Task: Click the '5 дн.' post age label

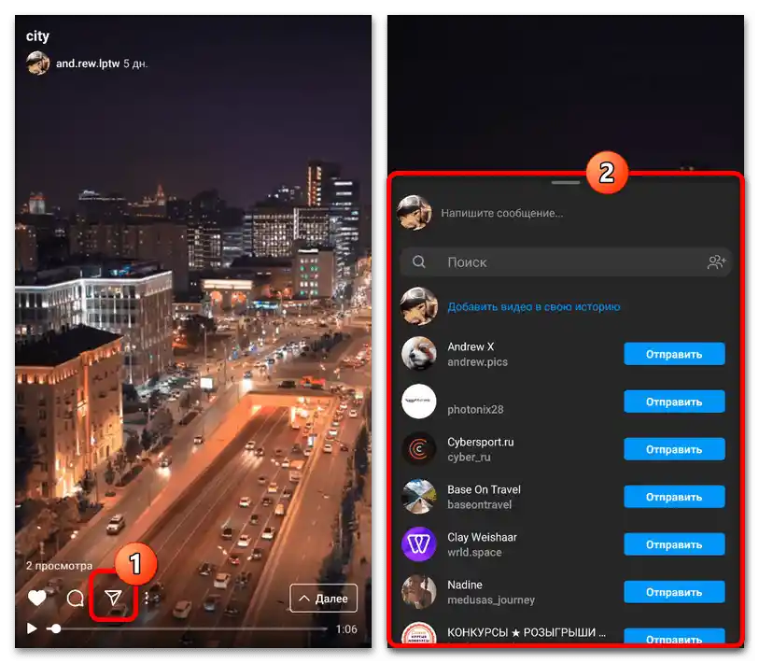Action: (x=135, y=63)
